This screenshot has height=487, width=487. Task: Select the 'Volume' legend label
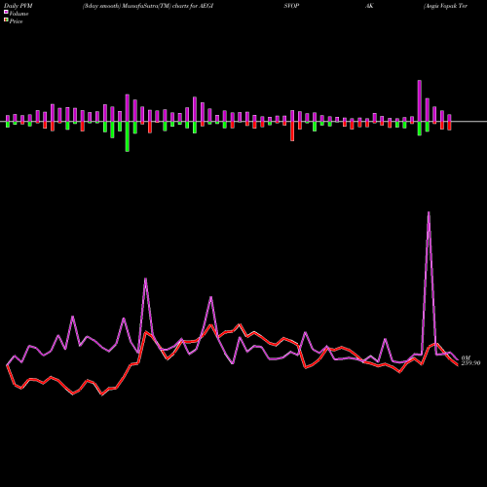click(19, 14)
